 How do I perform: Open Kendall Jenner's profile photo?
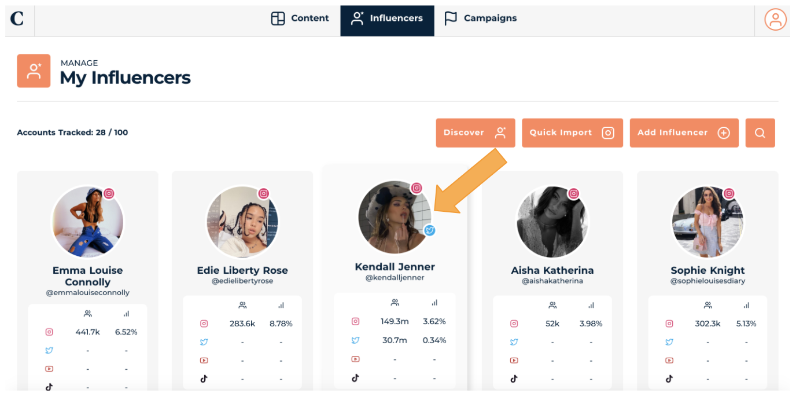(393, 217)
